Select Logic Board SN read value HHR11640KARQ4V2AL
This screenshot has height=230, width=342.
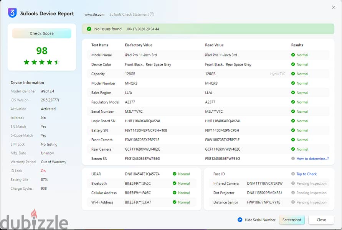[223, 121]
